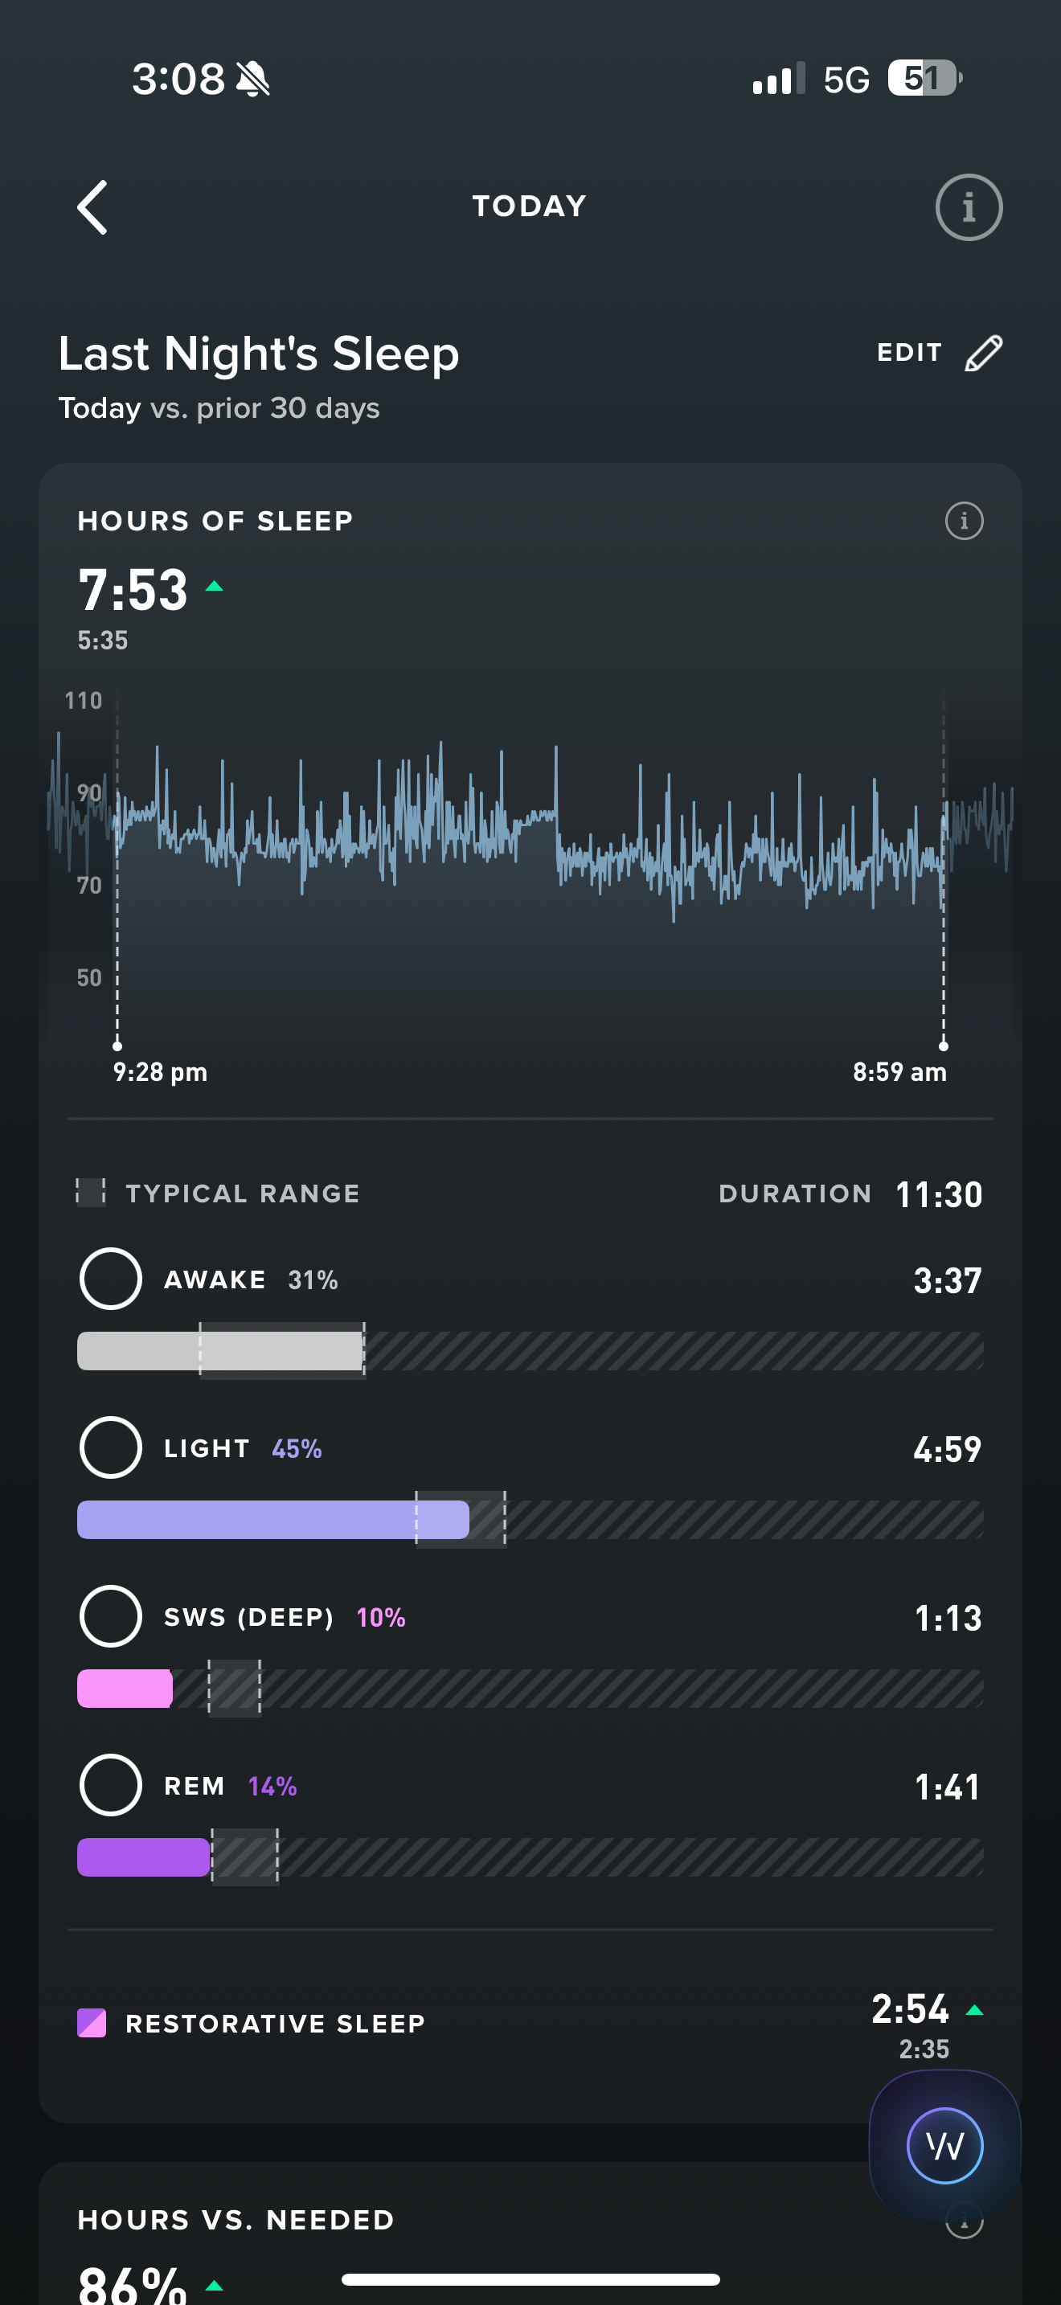Toggle the REM stage circle
The height and width of the screenshot is (2305, 1061).
(111, 1785)
